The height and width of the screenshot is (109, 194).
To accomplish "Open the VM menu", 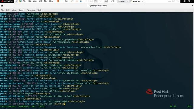I will [40, 1].
